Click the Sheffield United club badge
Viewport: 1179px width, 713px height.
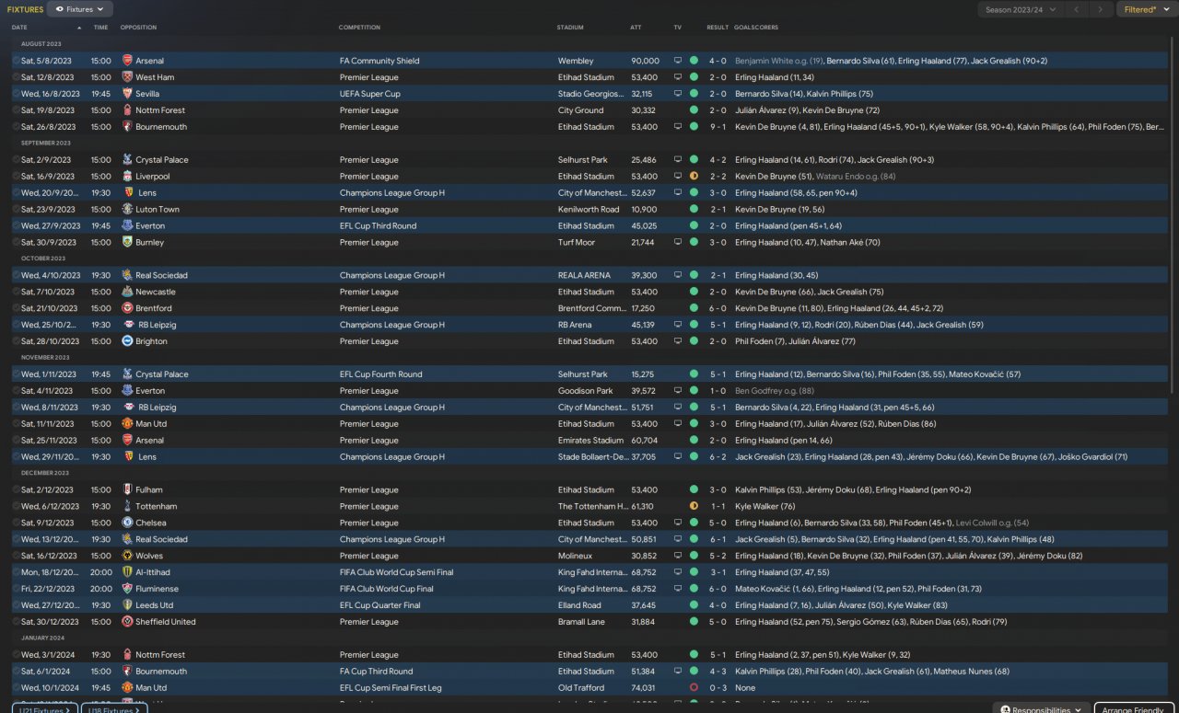pyautogui.click(x=127, y=622)
